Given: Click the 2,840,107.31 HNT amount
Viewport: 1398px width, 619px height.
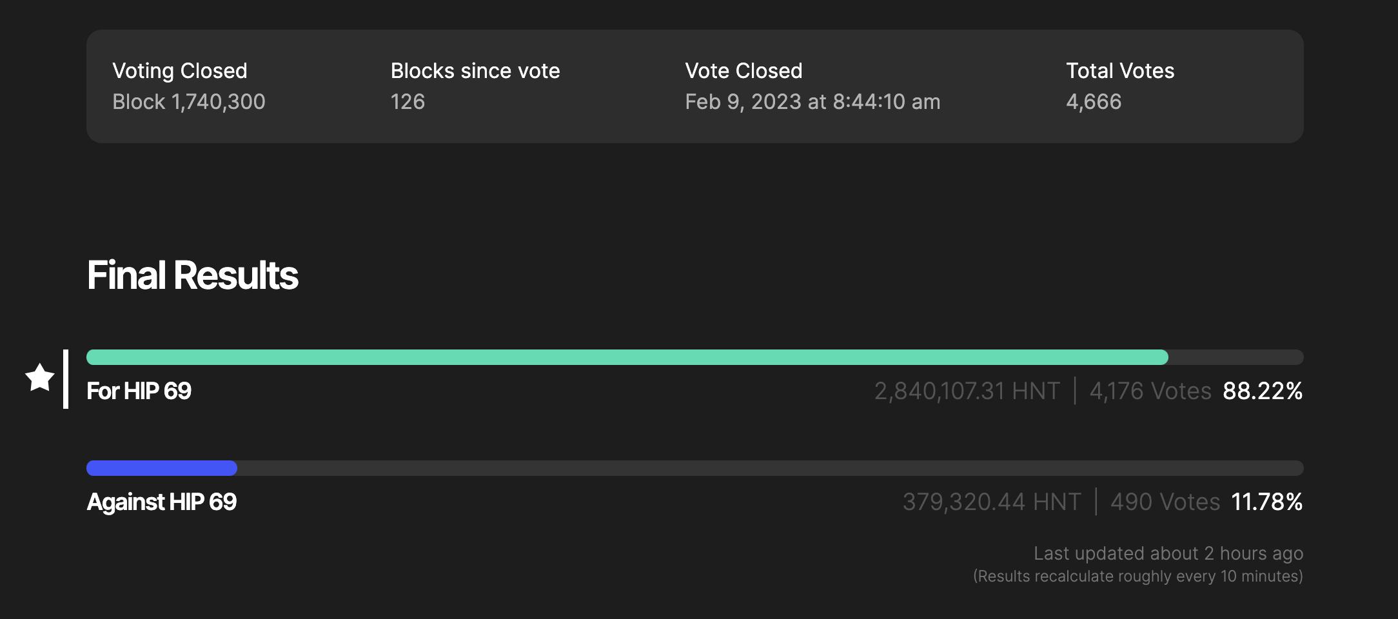Looking at the screenshot, I should 967,391.
